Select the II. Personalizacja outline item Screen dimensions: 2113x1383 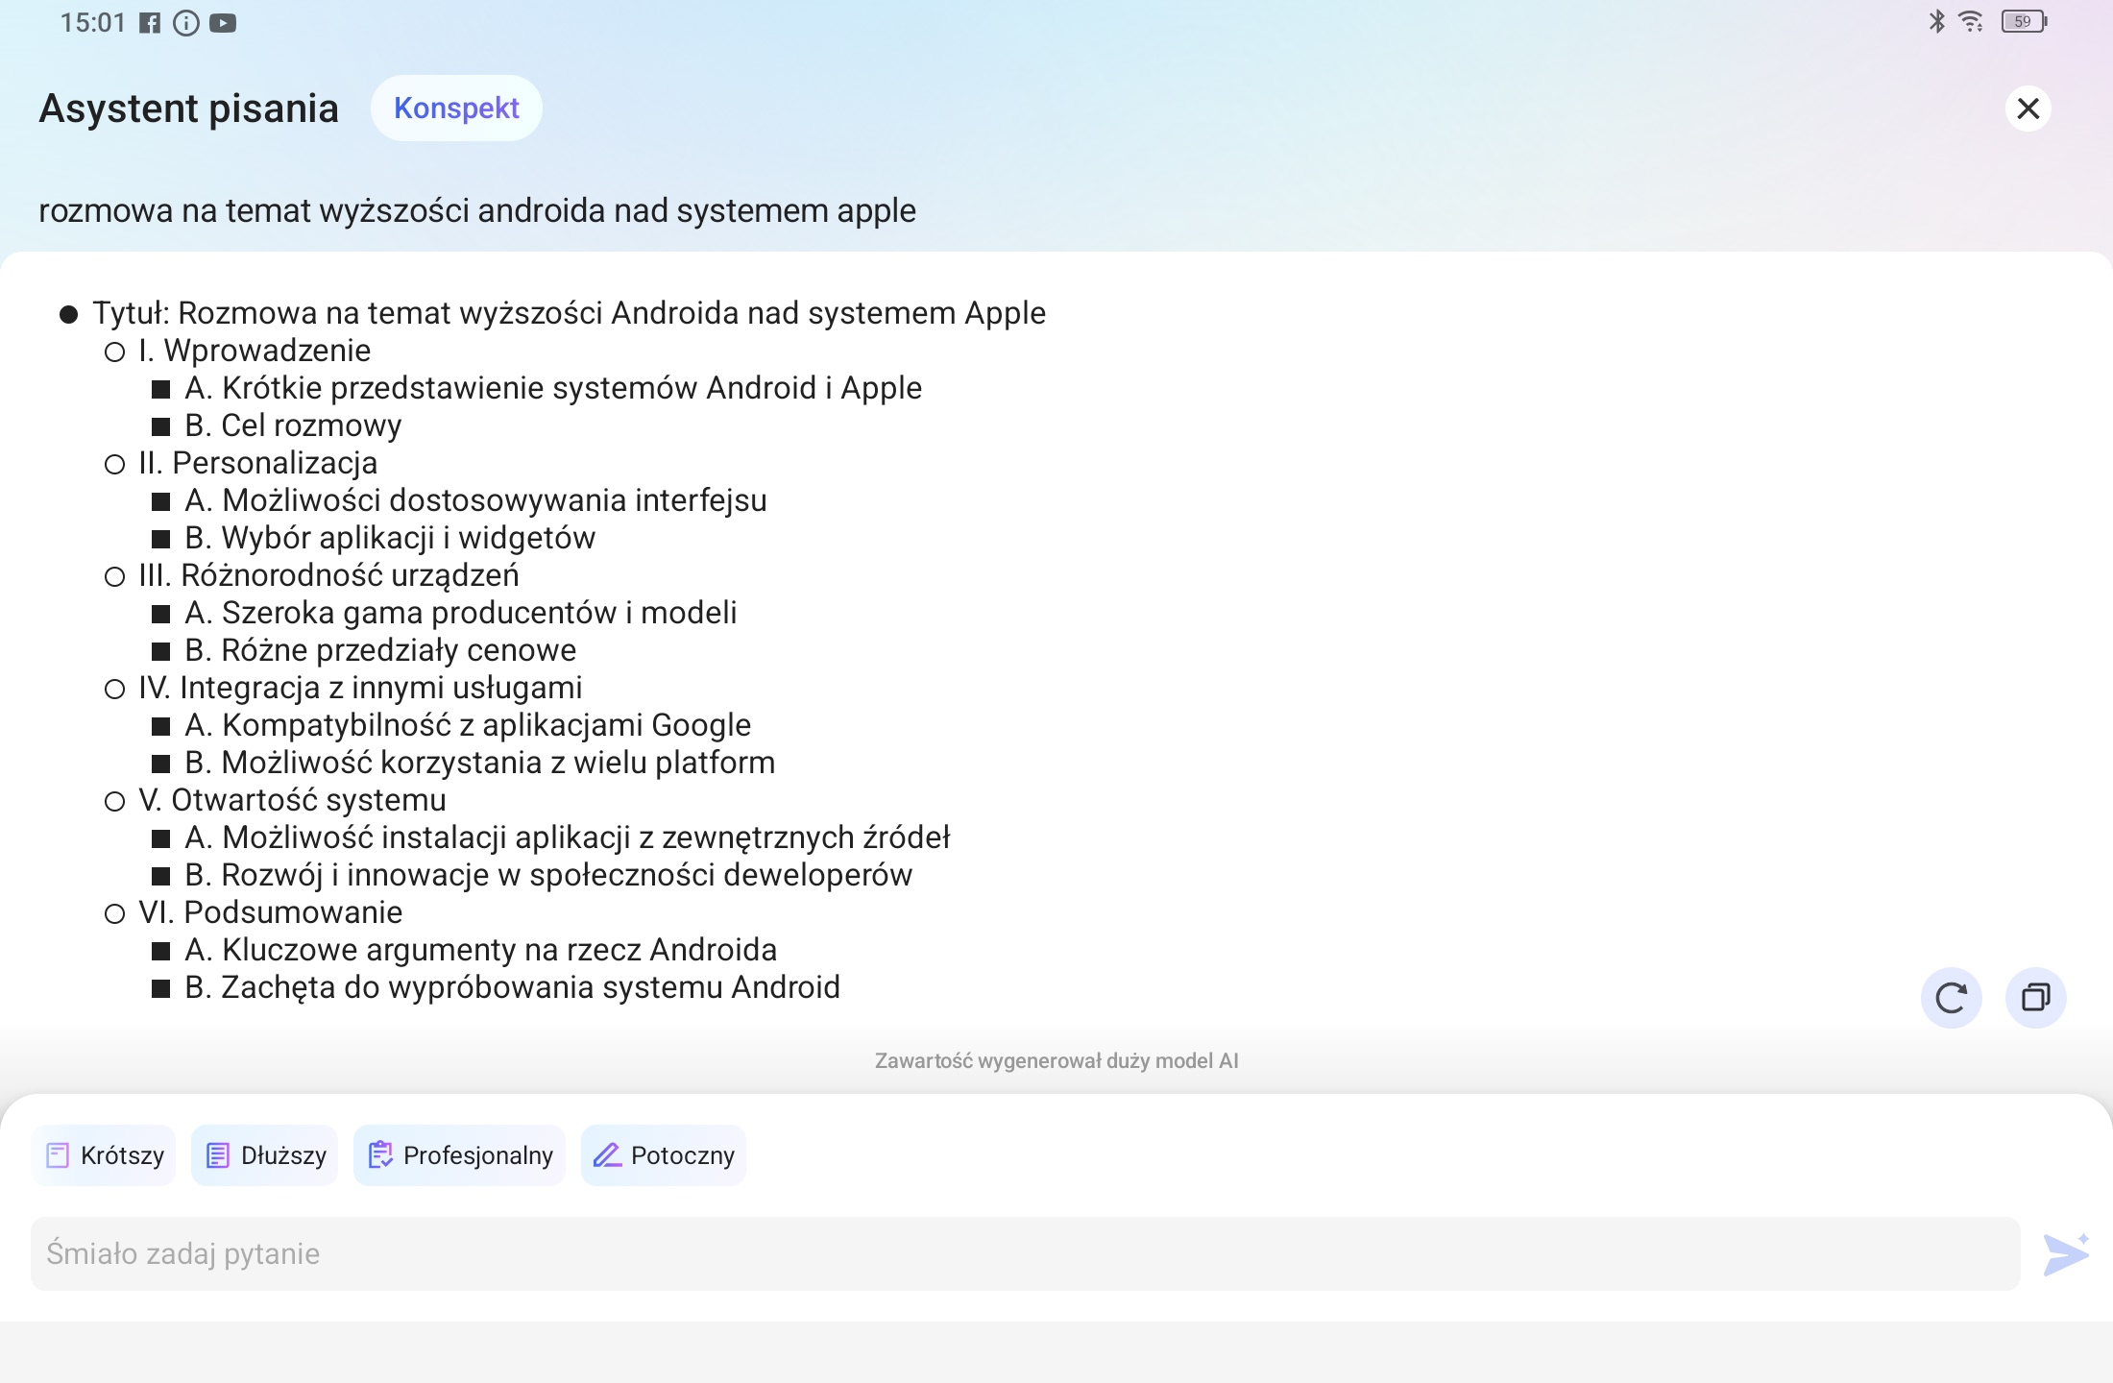tap(257, 463)
